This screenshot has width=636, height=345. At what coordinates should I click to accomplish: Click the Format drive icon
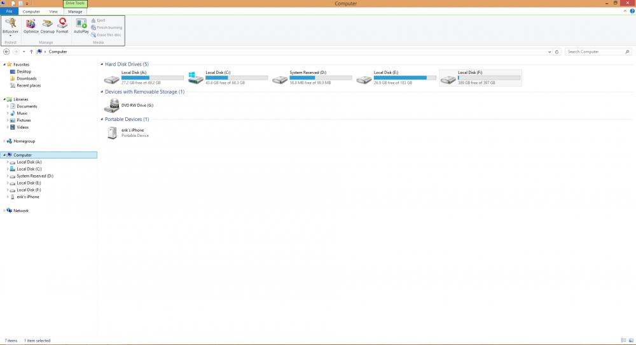tap(62, 25)
